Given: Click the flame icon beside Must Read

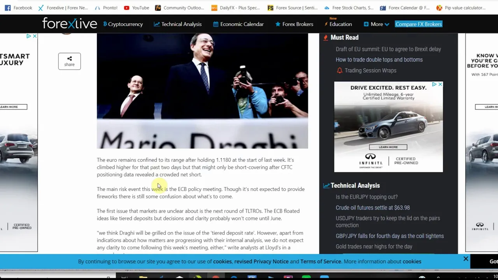Looking at the screenshot, I should [x=326, y=38].
